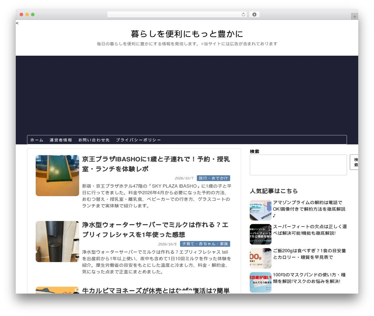
Task: Go to 運営者情報 page
Action: coord(61,140)
